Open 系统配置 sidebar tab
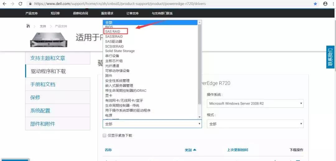336x161 pixels. point(58,111)
